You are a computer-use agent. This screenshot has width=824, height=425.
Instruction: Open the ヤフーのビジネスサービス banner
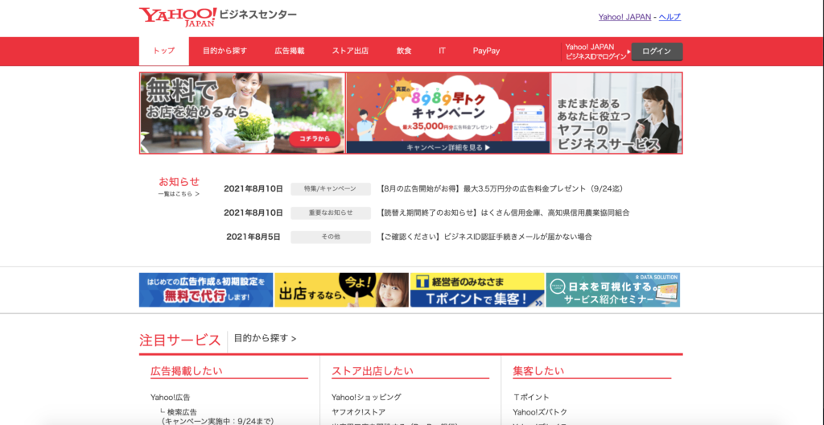[616, 113]
